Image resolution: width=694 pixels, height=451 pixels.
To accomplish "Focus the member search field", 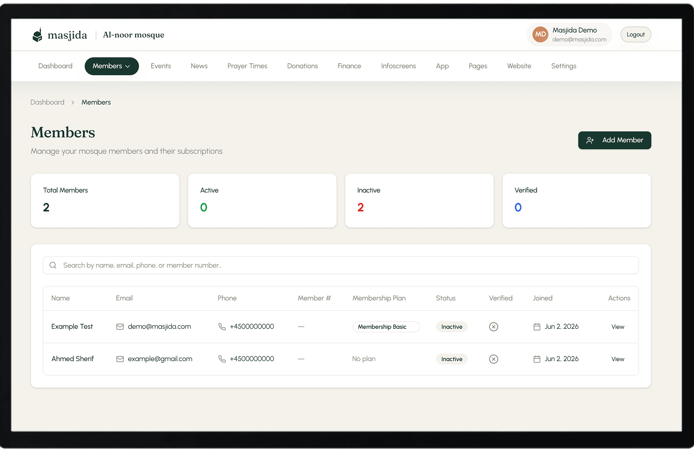I will pos(341,265).
